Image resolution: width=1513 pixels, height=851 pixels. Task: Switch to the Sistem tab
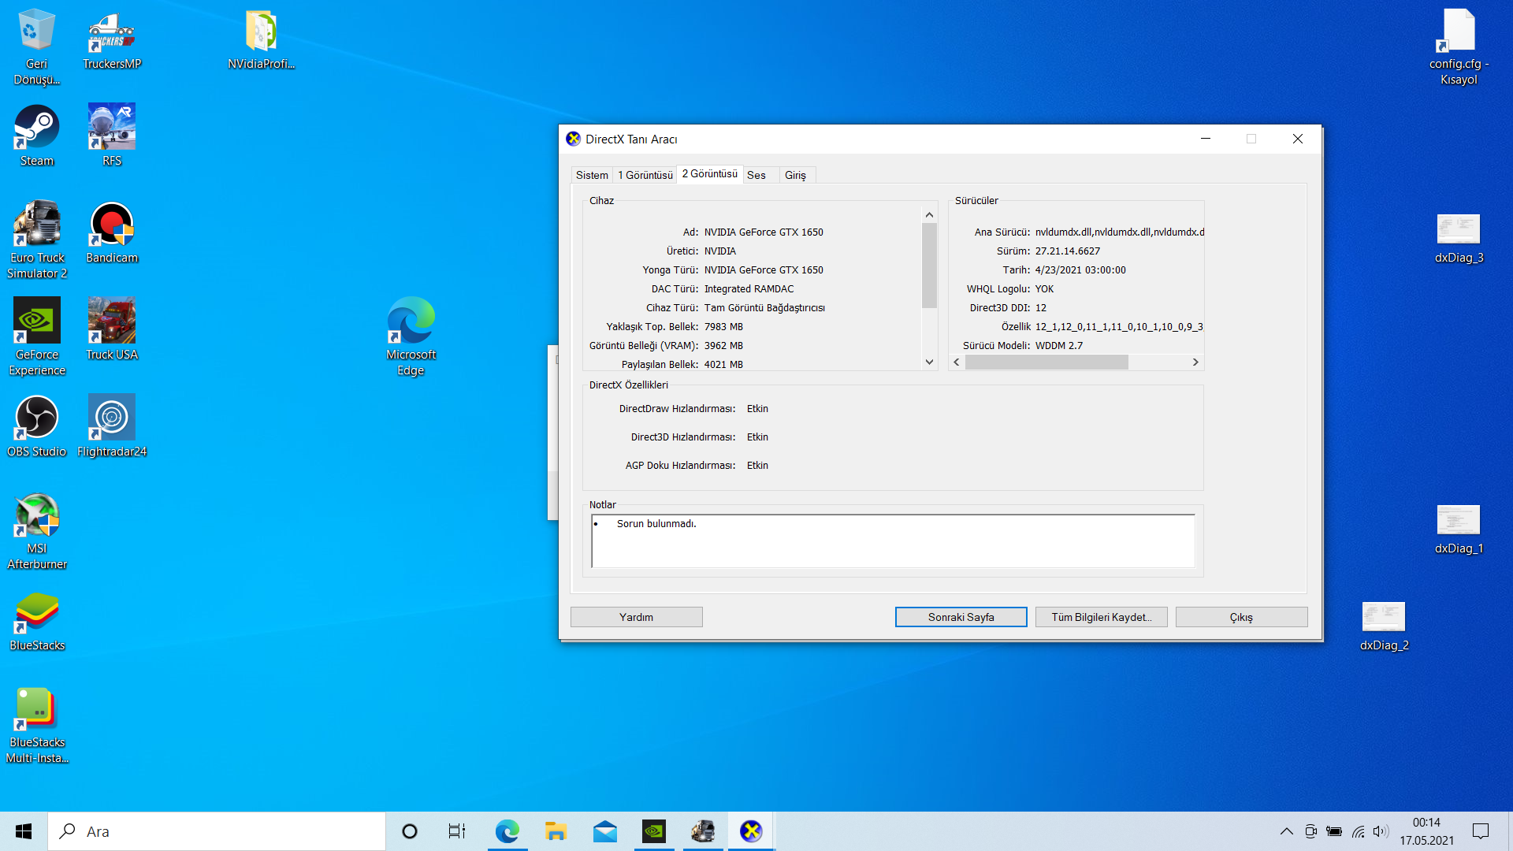pos(592,175)
